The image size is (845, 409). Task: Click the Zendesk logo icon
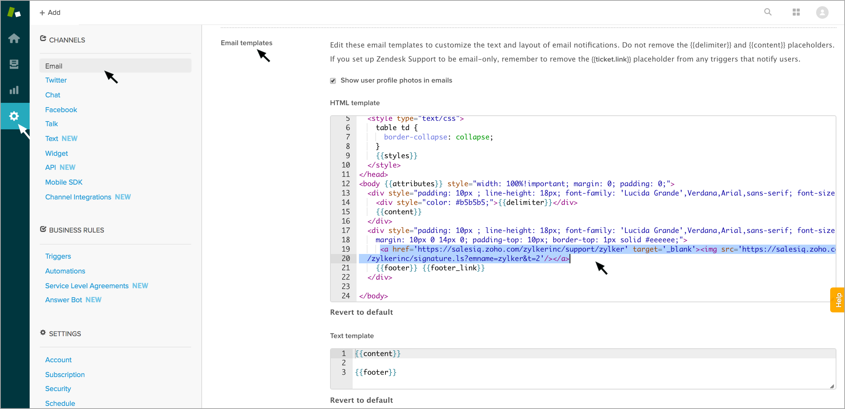14,12
